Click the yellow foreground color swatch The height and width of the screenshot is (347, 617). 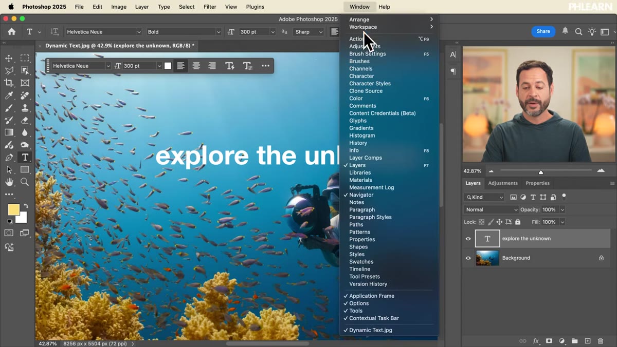coord(13,209)
